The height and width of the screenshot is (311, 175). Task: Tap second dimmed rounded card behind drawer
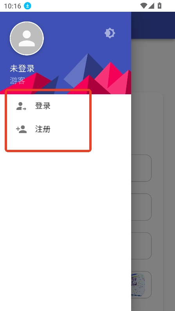click(141, 207)
